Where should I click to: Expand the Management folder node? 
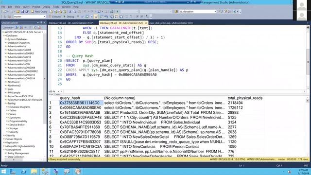[4, 150]
